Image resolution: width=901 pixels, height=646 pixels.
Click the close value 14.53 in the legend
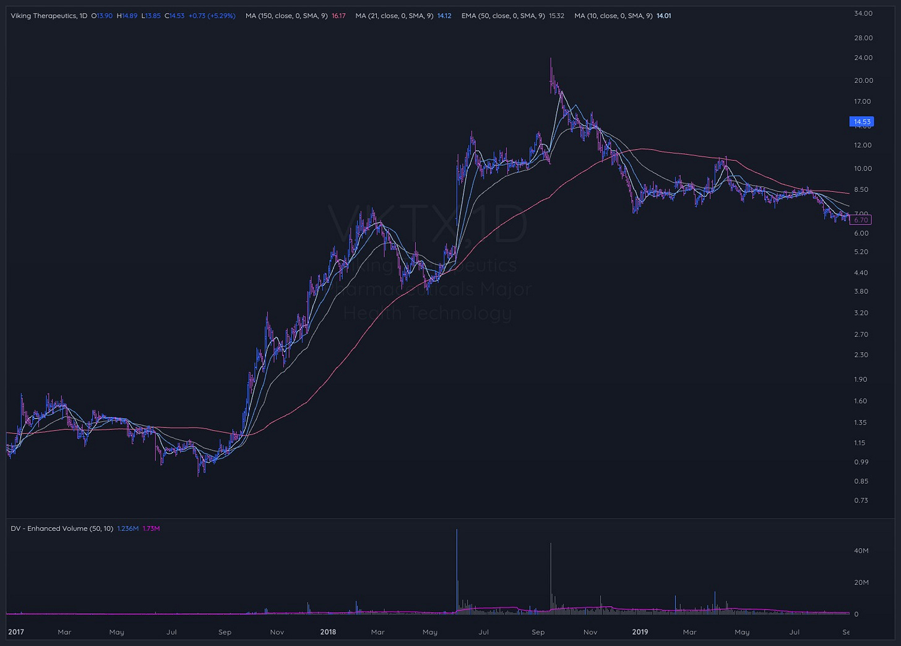click(177, 15)
